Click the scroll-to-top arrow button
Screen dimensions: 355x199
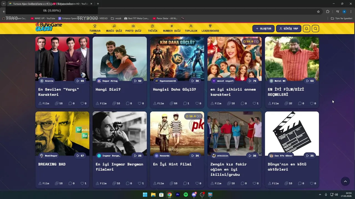point(345,181)
